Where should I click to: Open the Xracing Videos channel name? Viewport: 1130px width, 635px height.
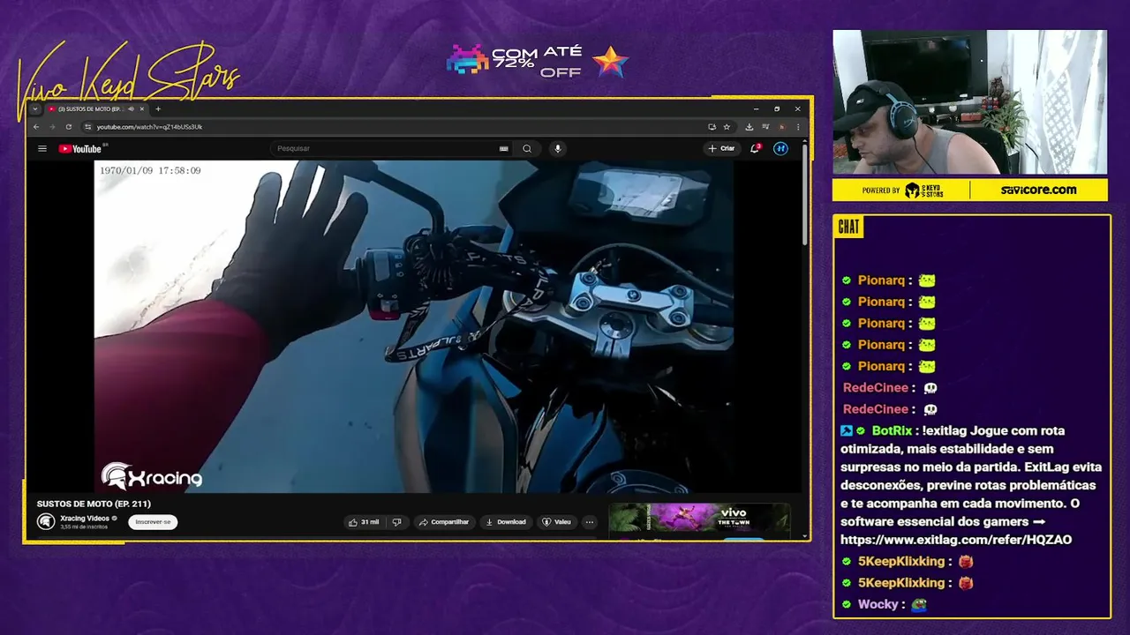coord(85,518)
